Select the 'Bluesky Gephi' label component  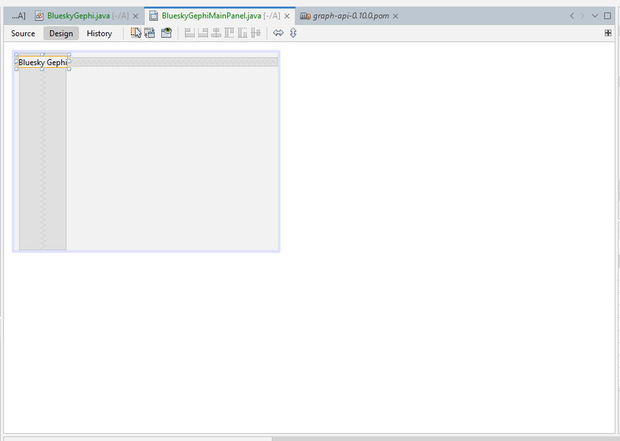tap(43, 62)
